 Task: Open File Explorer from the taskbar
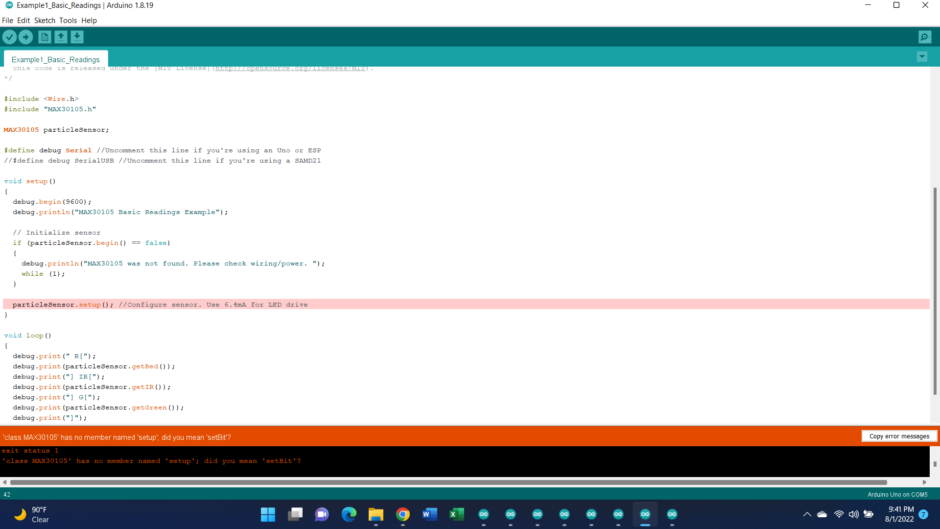(376, 514)
